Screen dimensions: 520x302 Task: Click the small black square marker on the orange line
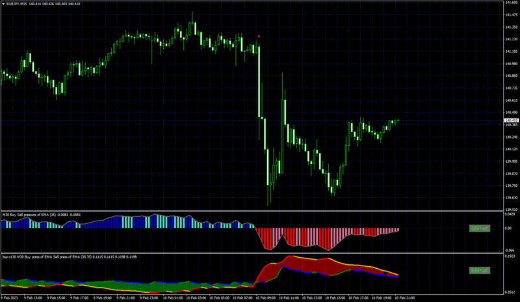coord(385,273)
